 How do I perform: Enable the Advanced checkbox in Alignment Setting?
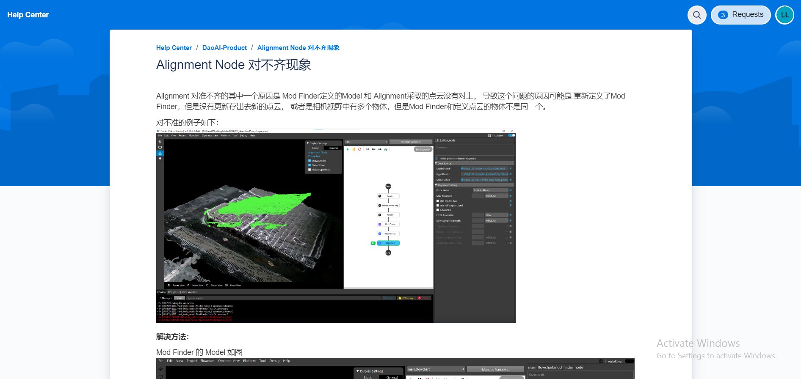(x=438, y=210)
